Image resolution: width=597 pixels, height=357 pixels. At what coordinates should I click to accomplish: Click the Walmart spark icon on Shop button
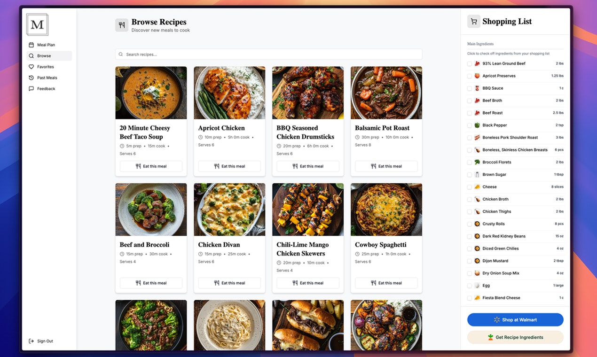click(x=497, y=320)
